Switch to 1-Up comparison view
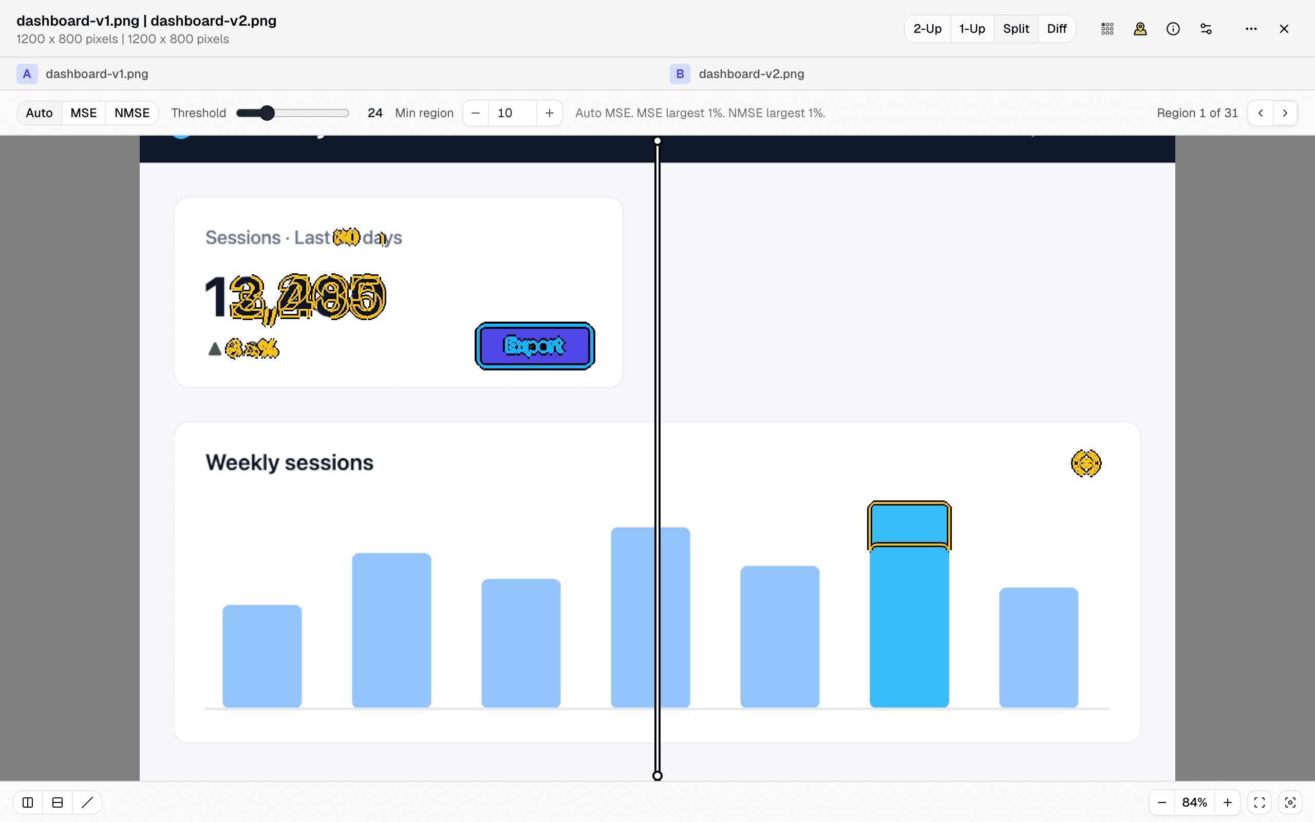This screenshot has width=1315, height=822. click(971, 29)
